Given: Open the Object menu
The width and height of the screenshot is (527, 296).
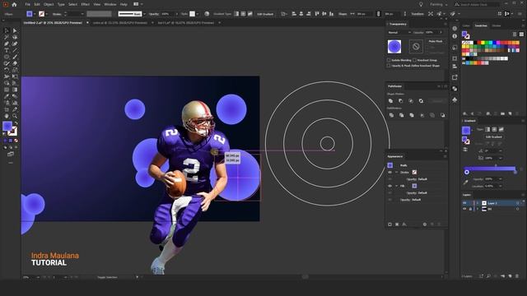Looking at the screenshot, I should (x=49, y=4).
